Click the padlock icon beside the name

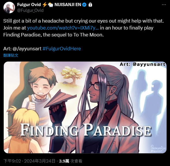[90, 5]
